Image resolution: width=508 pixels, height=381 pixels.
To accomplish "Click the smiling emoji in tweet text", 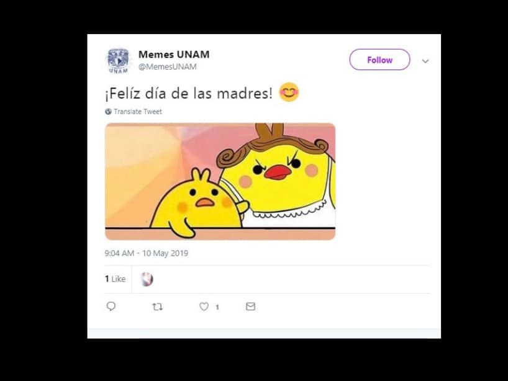I will [x=289, y=92].
